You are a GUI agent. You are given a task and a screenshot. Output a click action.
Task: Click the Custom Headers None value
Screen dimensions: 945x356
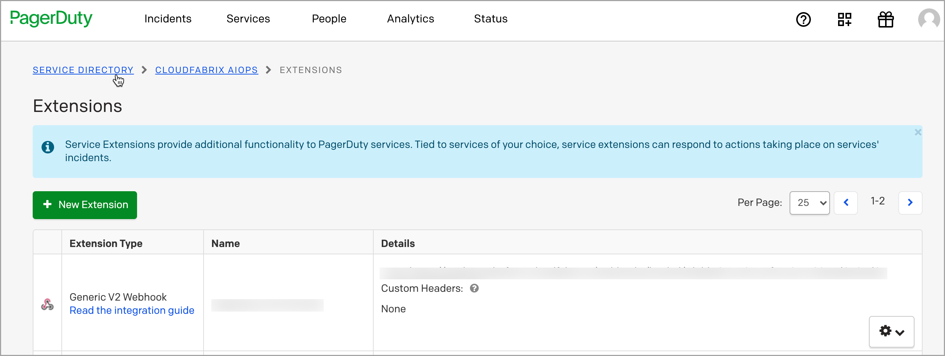coord(394,309)
